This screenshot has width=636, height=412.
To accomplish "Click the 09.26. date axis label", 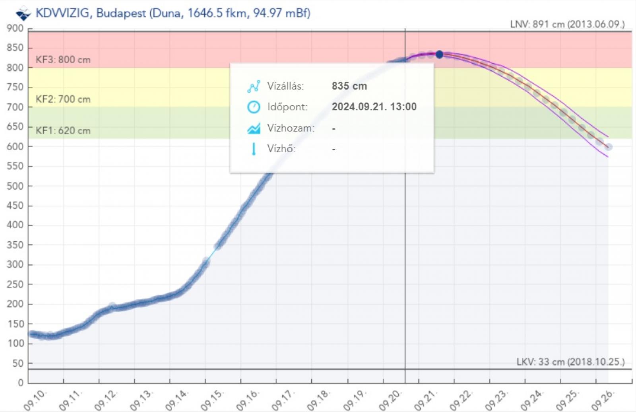I will [x=603, y=400].
